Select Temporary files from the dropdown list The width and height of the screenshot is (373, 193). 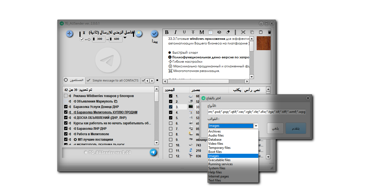(x=233, y=148)
